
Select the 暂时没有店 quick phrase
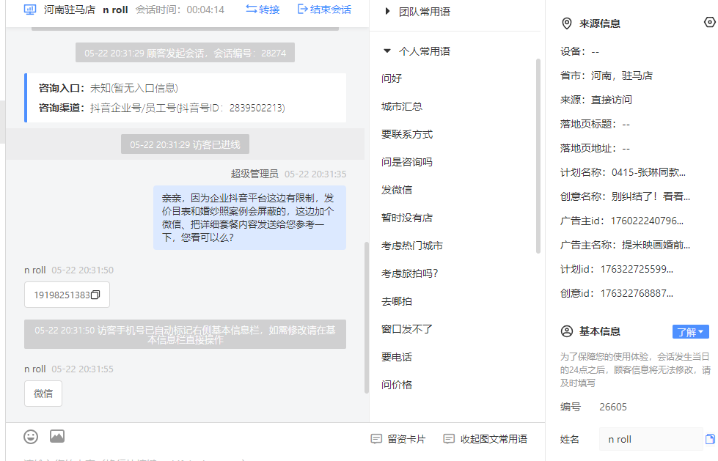[406, 218]
